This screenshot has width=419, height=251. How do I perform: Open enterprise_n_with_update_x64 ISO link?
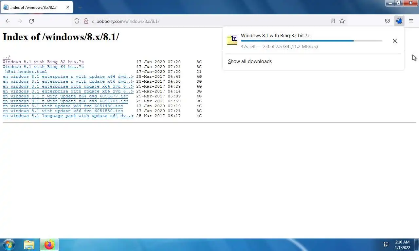click(x=68, y=76)
